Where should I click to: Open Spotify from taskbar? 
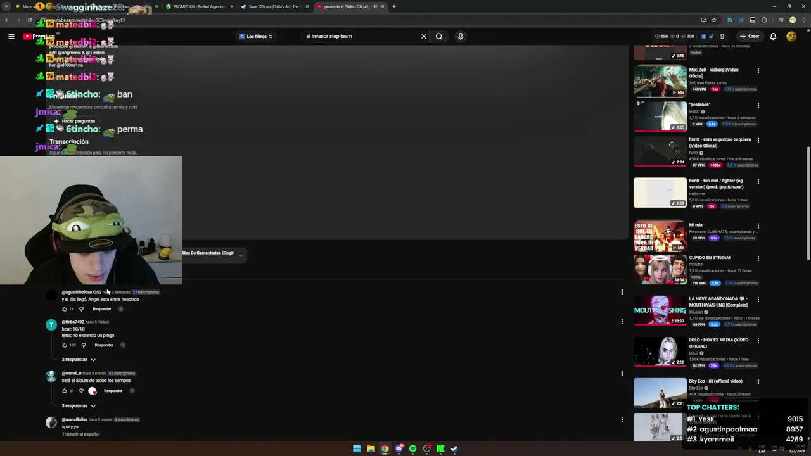pyautogui.click(x=412, y=448)
